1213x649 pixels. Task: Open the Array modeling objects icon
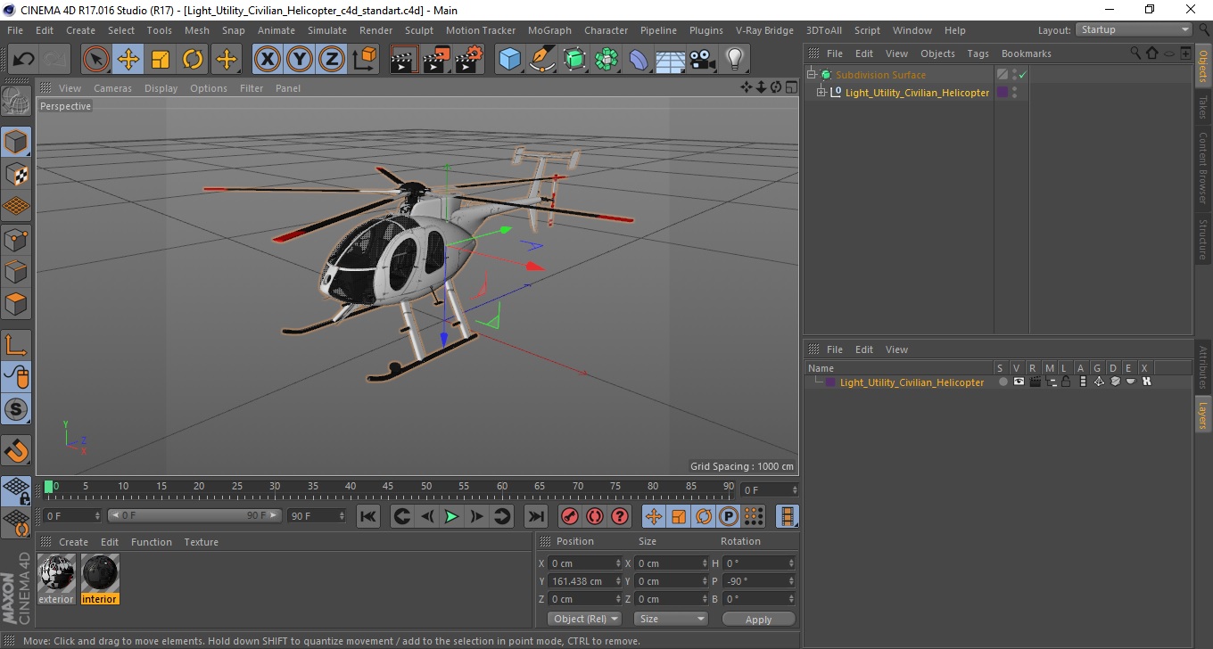[x=606, y=60]
